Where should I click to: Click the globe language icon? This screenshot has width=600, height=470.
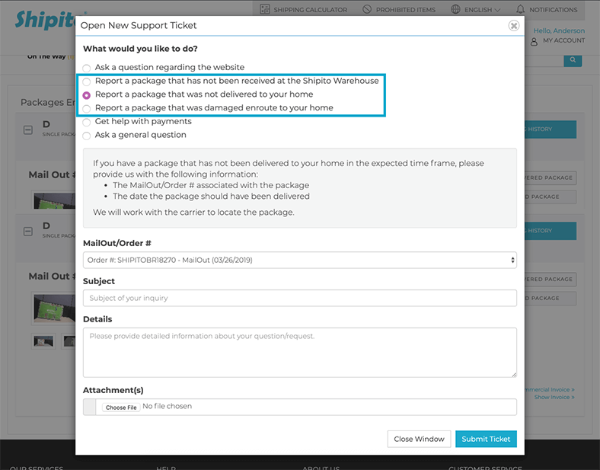point(455,9)
